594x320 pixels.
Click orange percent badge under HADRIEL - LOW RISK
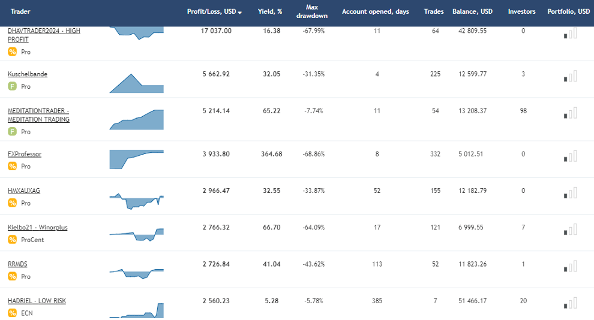12,313
